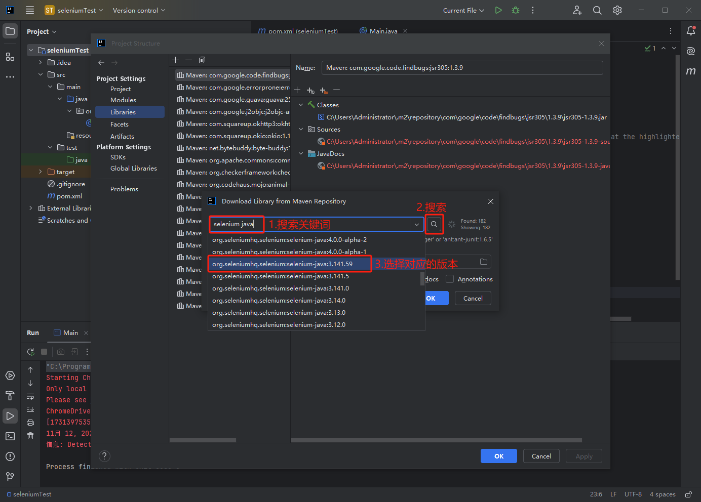701x502 pixels.
Task: Expand External Libraries node
Action: (x=31, y=208)
